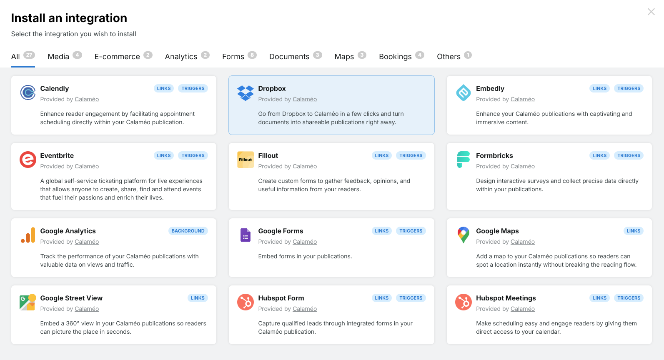Click the TRIGGERS badge on Calendly card
The image size is (664, 360).
click(193, 88)
